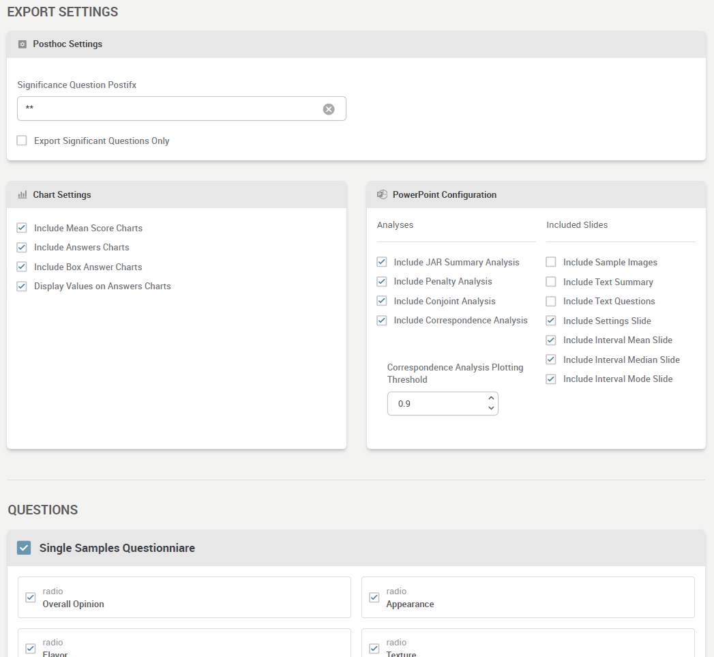Click the Chart Settings bar chart icon
The height and width of the screenshot is (657, 714).
[23, 194]
